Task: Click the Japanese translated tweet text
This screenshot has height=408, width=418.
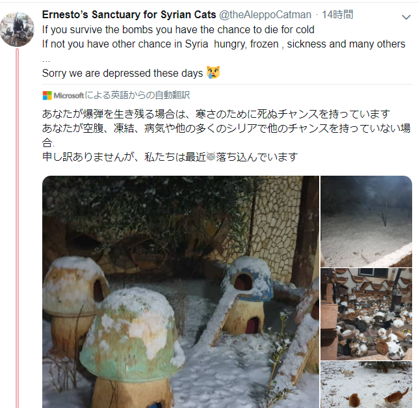Action: [226, 135]
